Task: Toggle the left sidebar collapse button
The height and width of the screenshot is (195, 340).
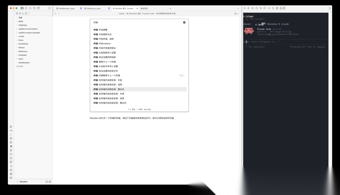Action: pyautogui.click(x=50, y=8)
